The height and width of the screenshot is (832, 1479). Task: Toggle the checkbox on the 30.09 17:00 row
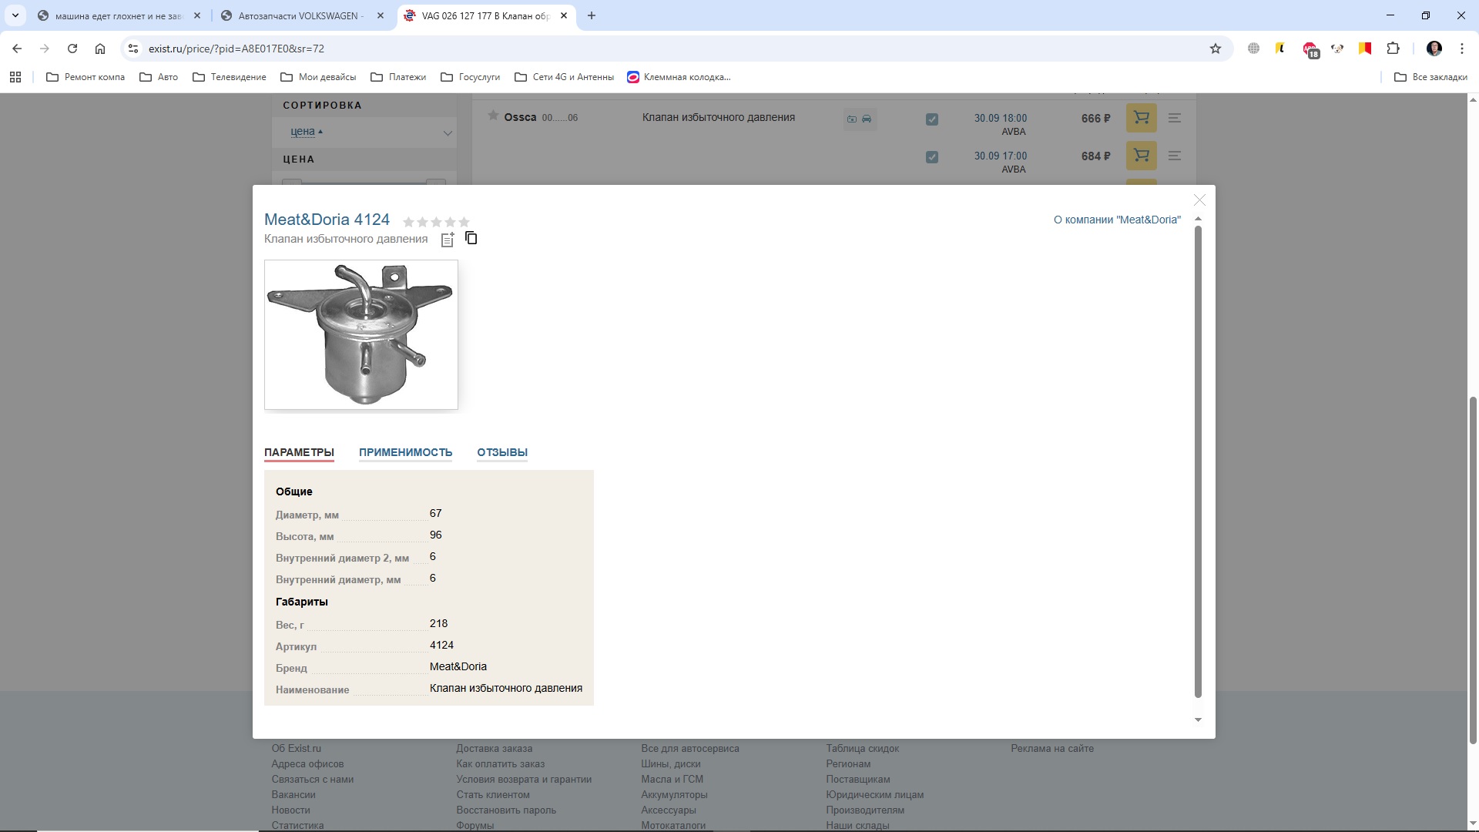pyautogui.click(x=932, y=157)
